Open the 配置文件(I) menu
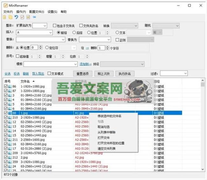The height and width of the screenshot is (180, 207). (37, 12)
